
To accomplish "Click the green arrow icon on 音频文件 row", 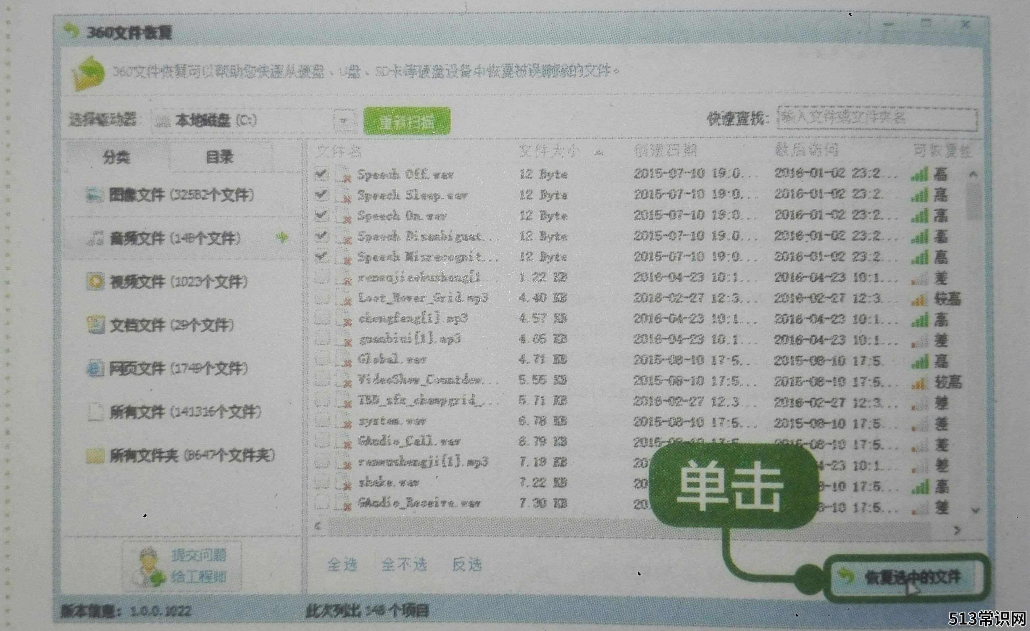I will click(x=283, y=238).
